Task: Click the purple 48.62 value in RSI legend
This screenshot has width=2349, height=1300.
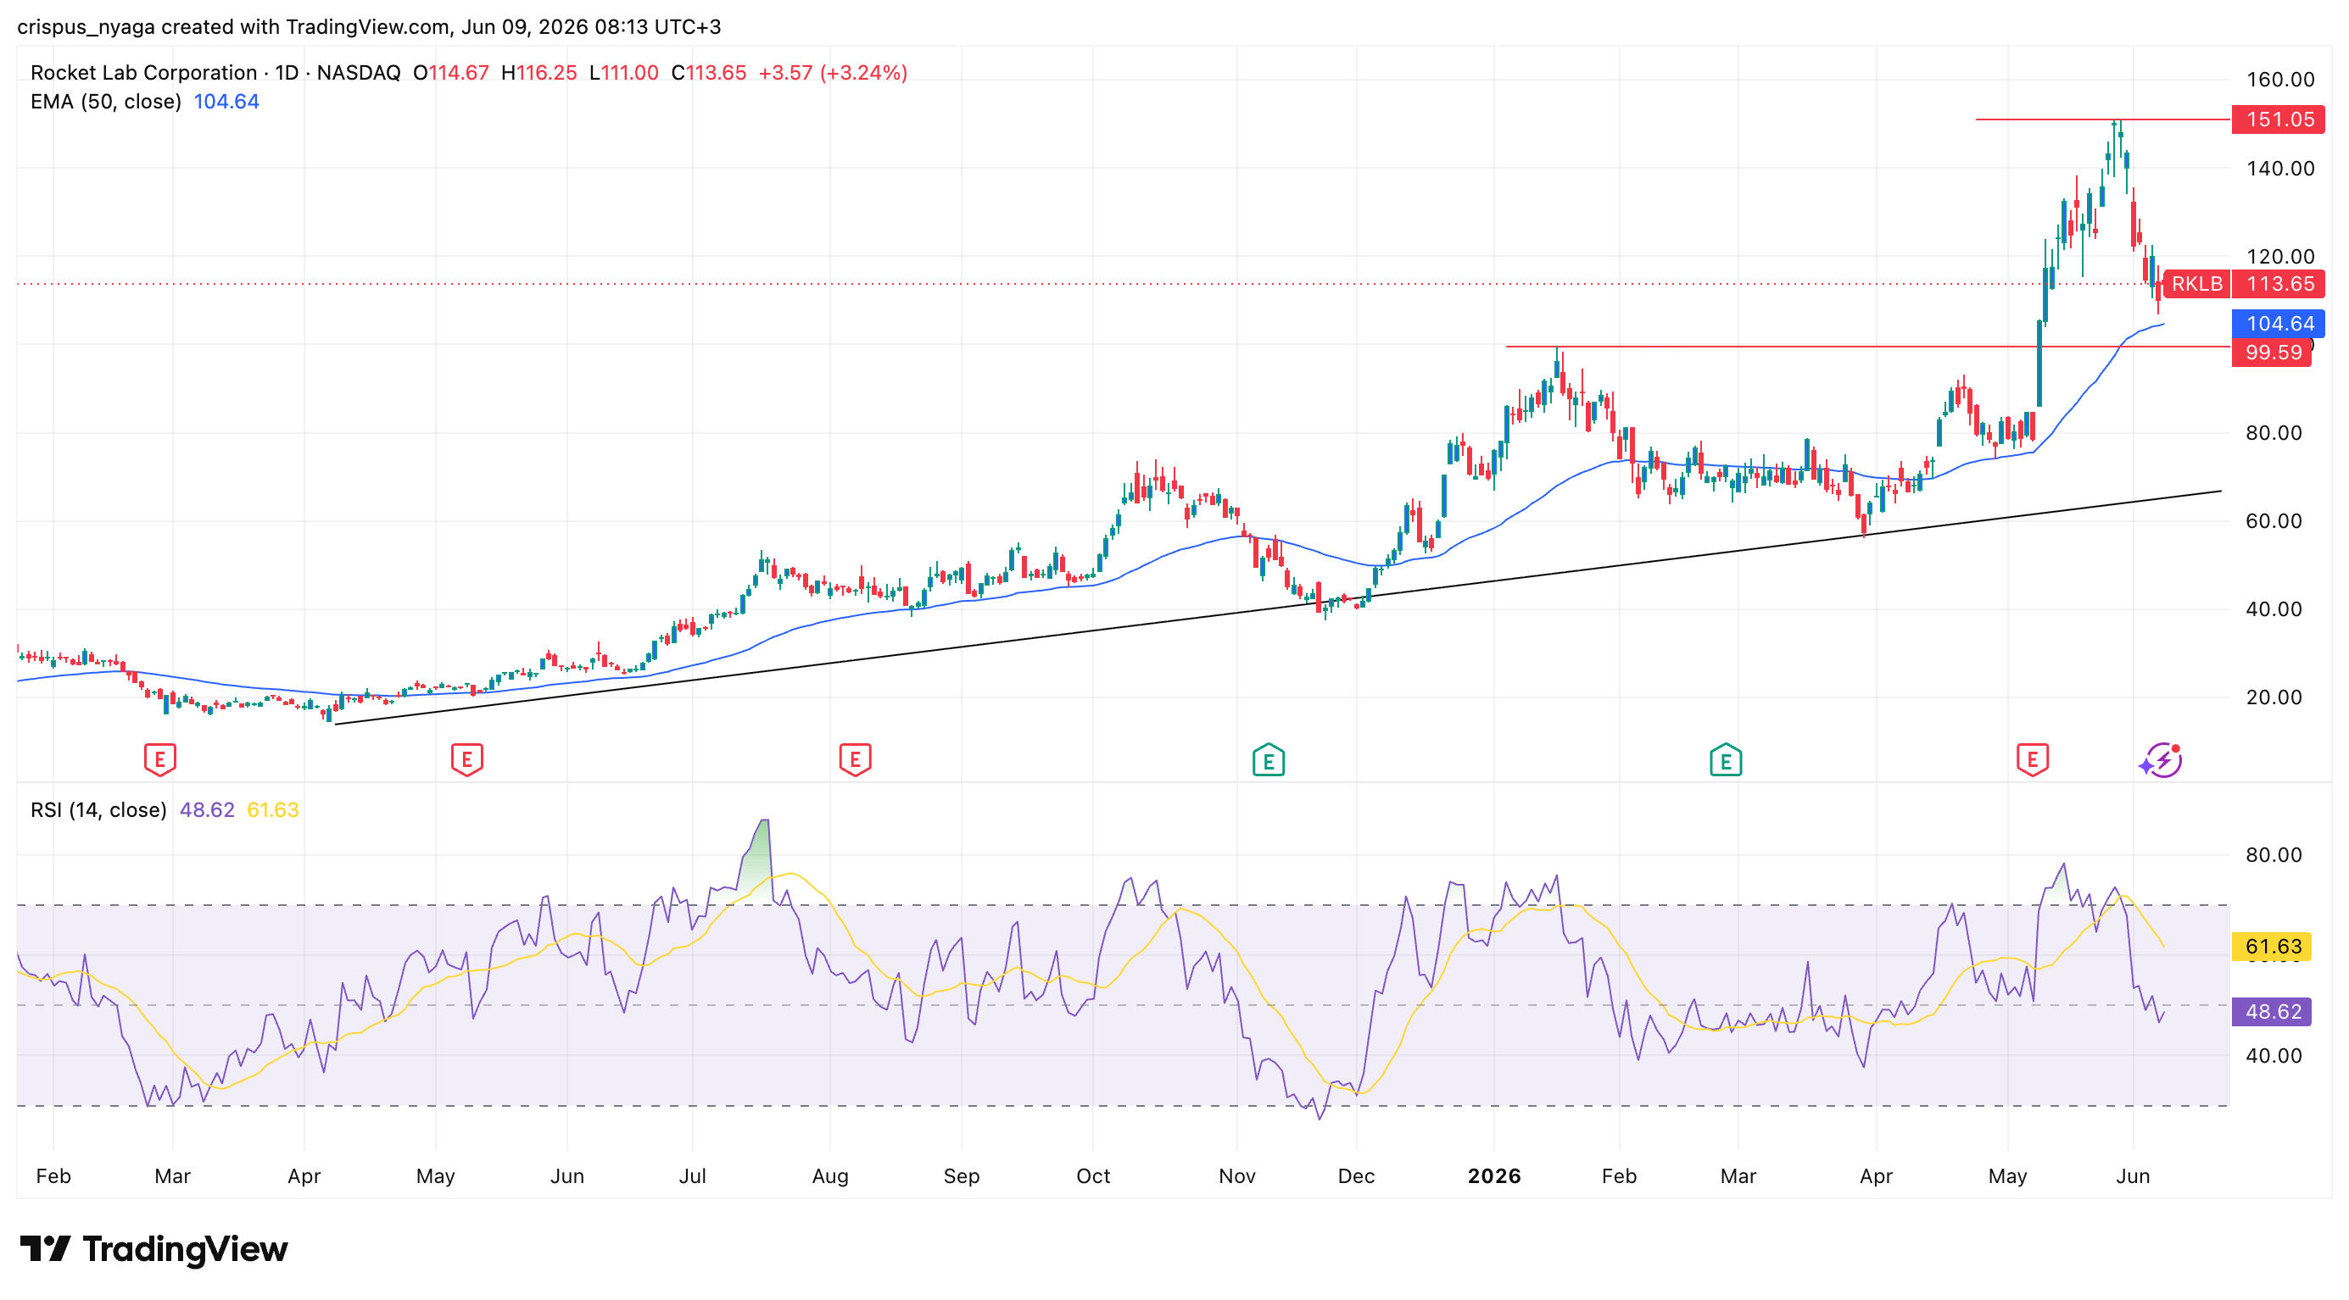Action: click(x=207, y=810)
